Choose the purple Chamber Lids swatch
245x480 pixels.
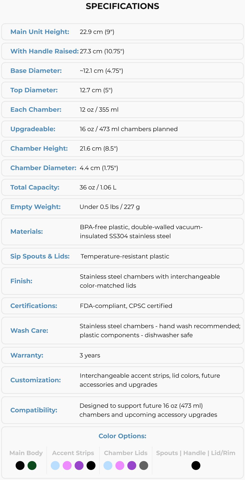tap(132, 465)
